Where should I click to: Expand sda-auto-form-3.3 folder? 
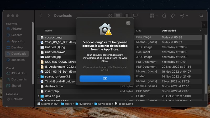point(39,77)
